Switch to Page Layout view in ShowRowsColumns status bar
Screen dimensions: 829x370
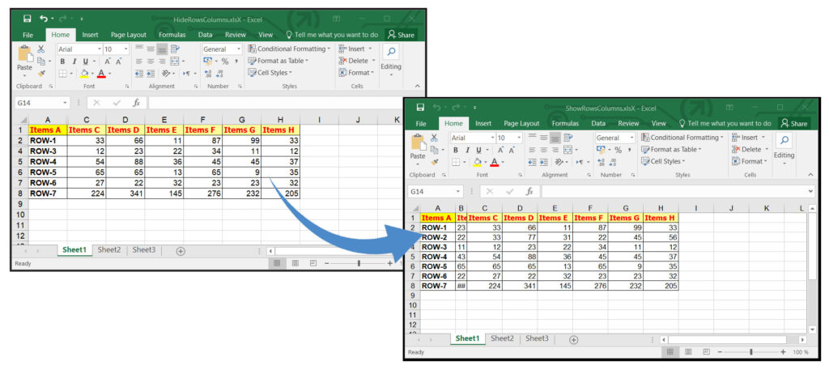687,352
